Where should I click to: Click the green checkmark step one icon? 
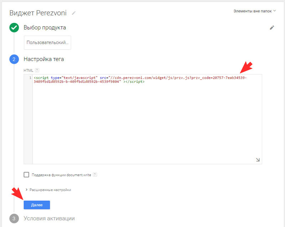pos(14,28)
